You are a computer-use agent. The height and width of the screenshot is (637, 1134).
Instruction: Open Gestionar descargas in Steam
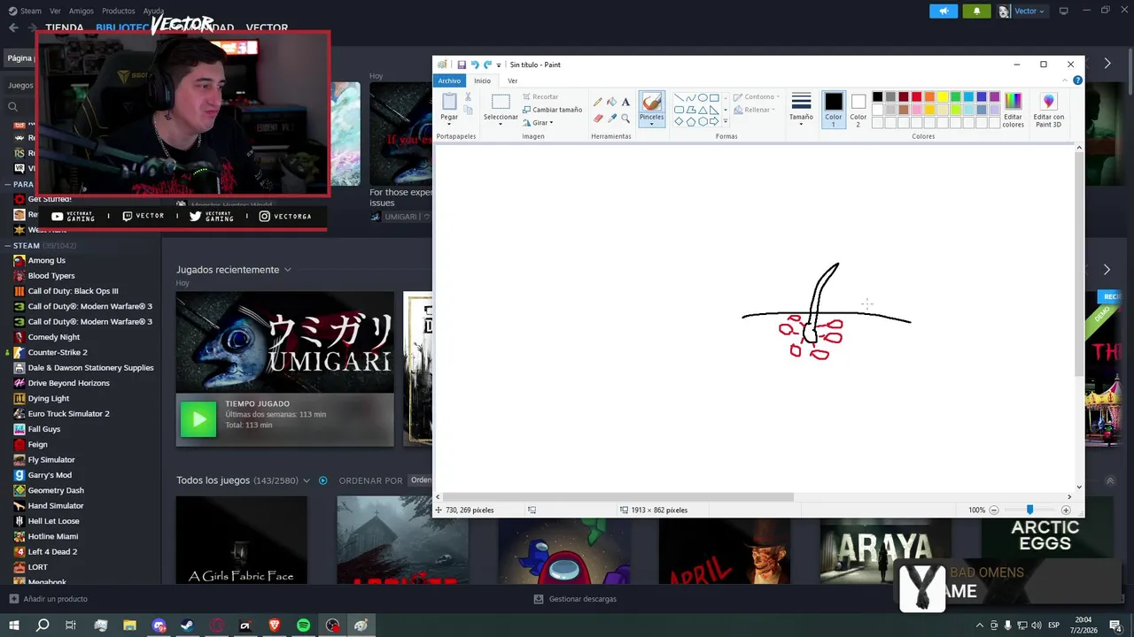point(575,599)
